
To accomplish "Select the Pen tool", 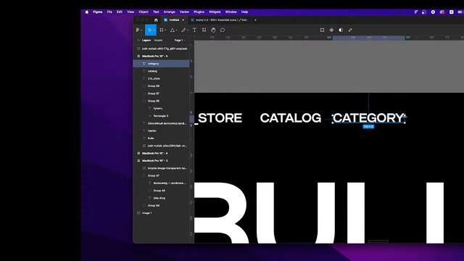I will coord(183,30).
